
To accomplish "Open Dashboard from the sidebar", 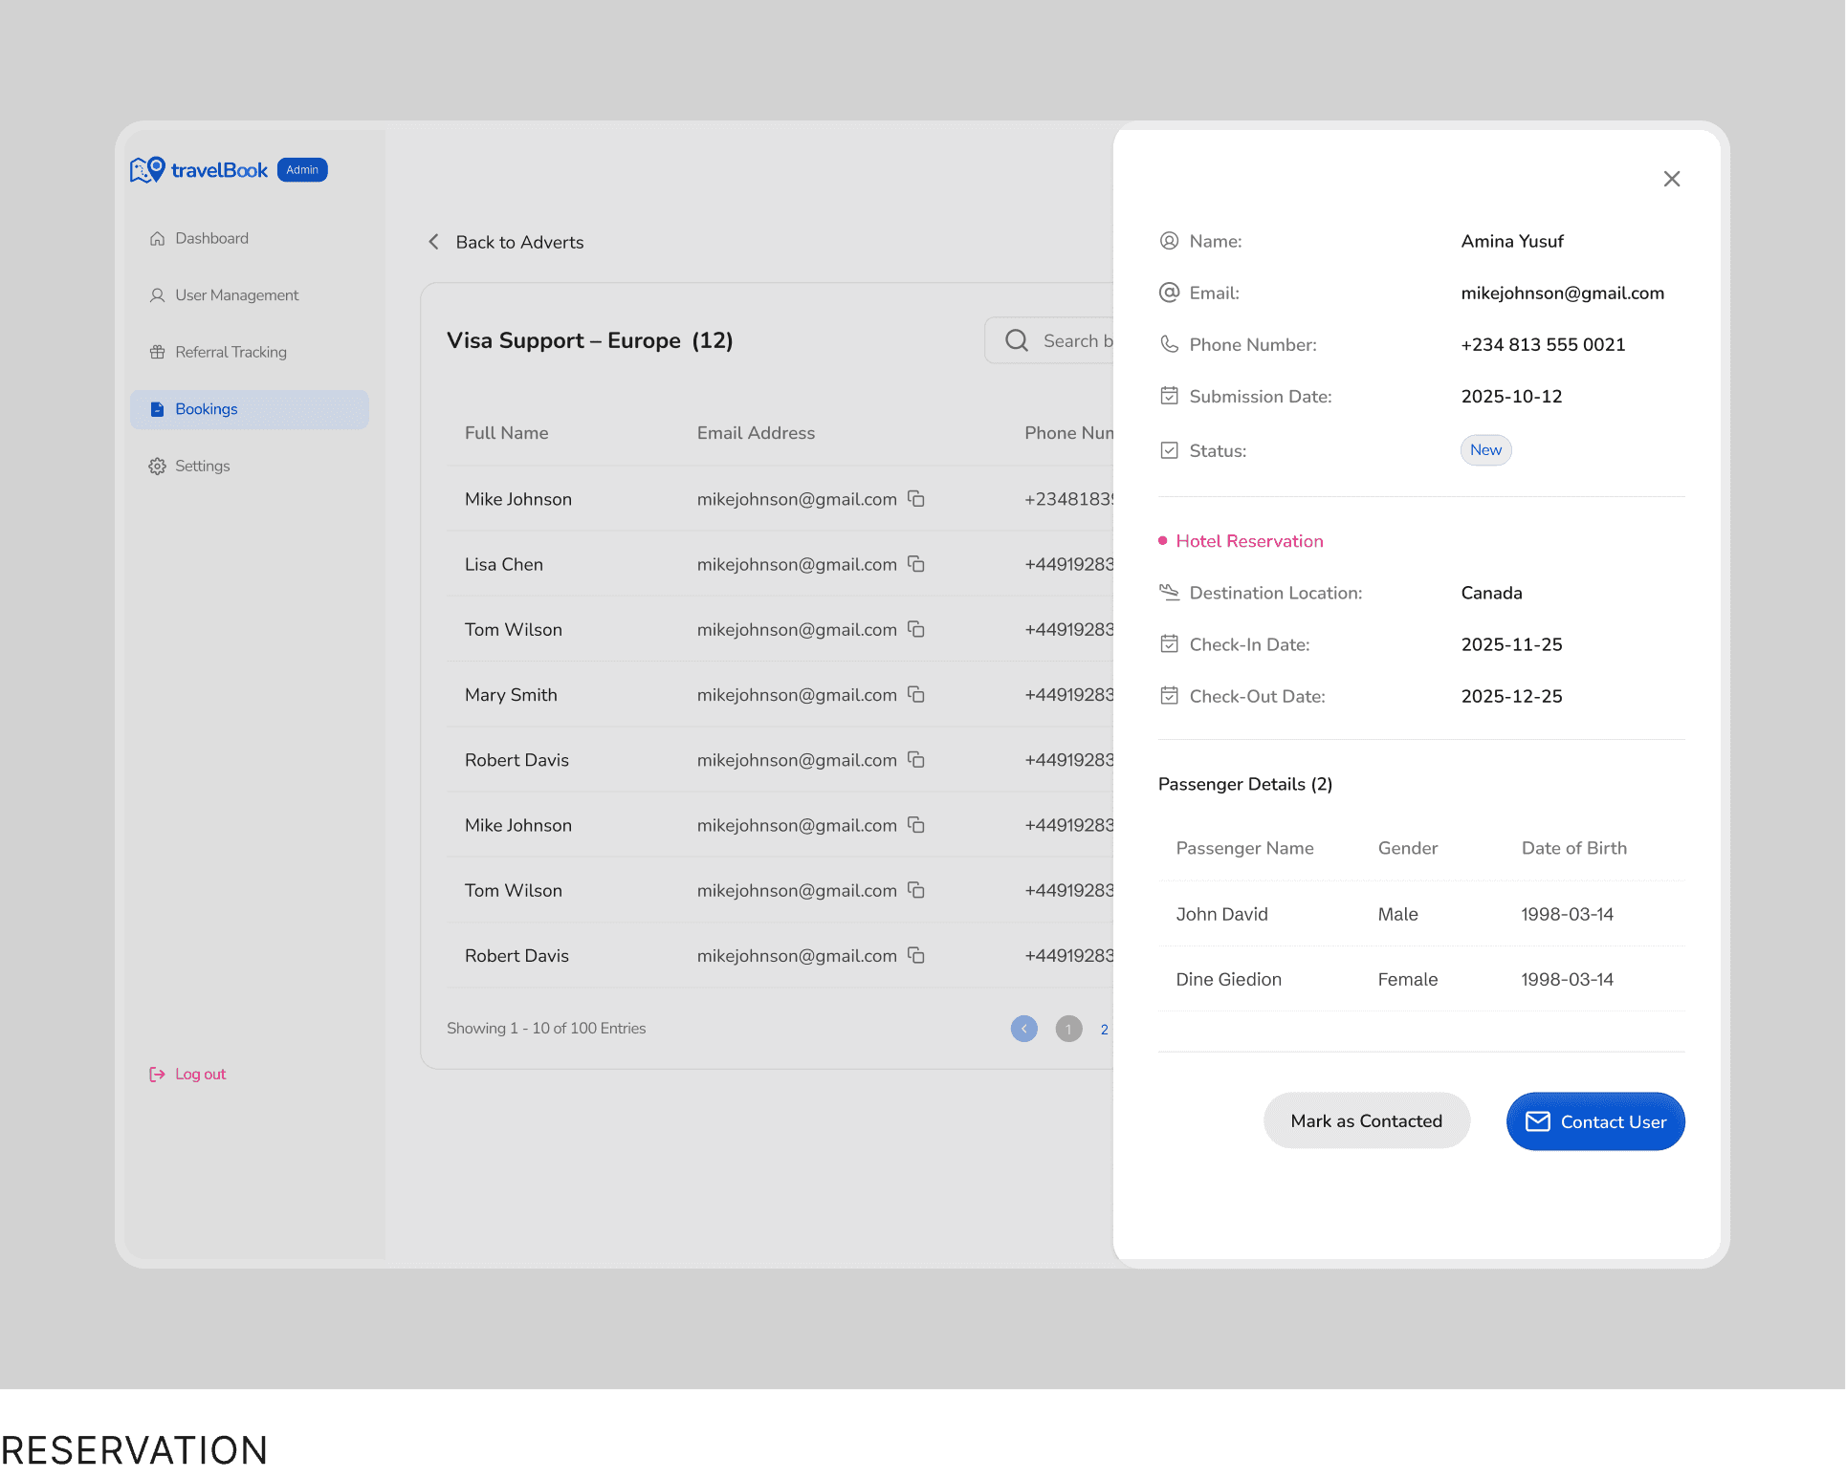I will point(211,239).
